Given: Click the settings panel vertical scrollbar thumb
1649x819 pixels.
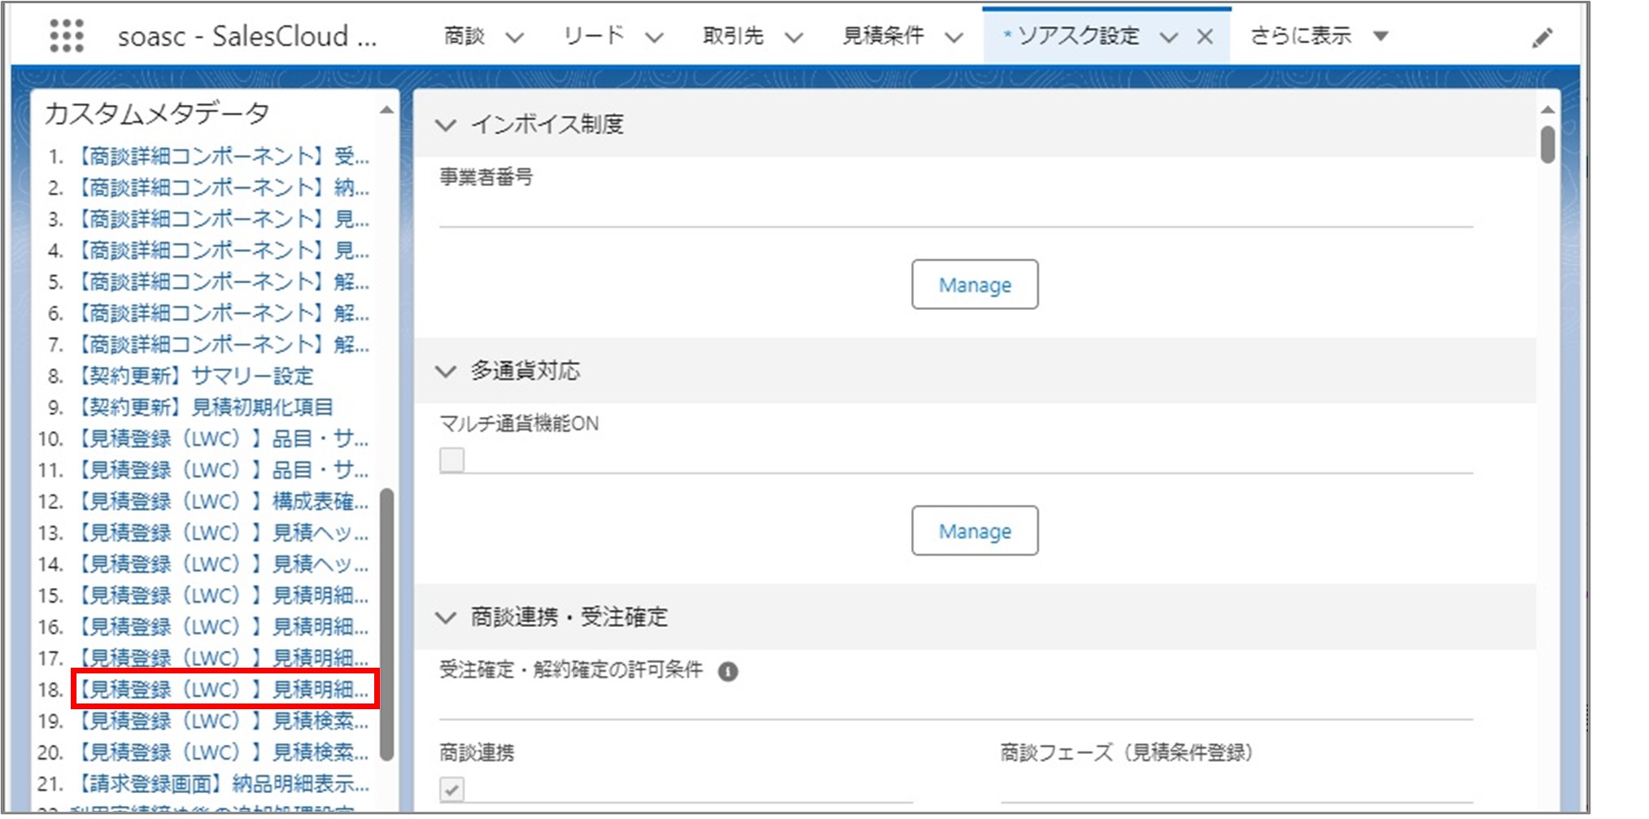Looking at the screenshot, I should 1547,144.
